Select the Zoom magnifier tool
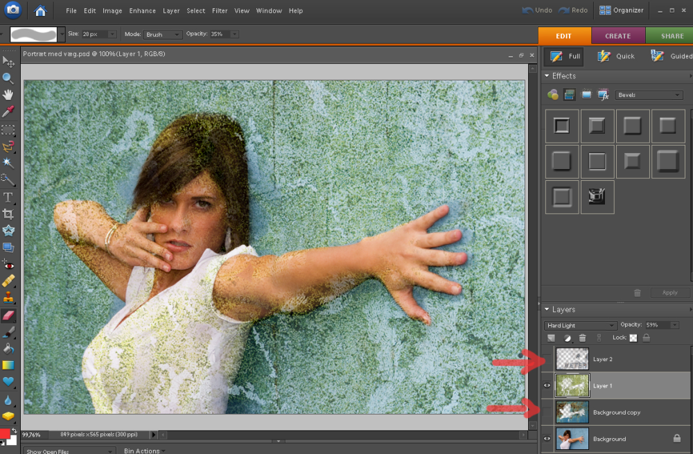 (8, 78)
